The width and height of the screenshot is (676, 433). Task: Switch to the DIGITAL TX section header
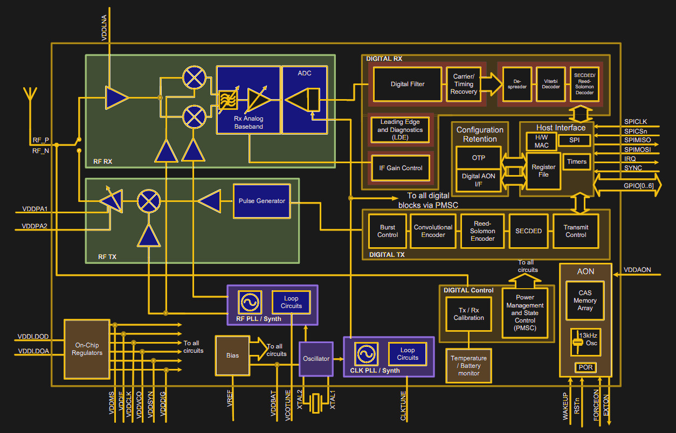pos(387,254)
